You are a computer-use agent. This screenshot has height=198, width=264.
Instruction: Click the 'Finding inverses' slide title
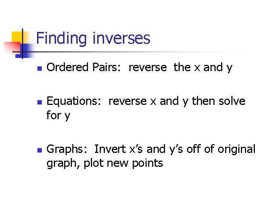tap(93, 39)
